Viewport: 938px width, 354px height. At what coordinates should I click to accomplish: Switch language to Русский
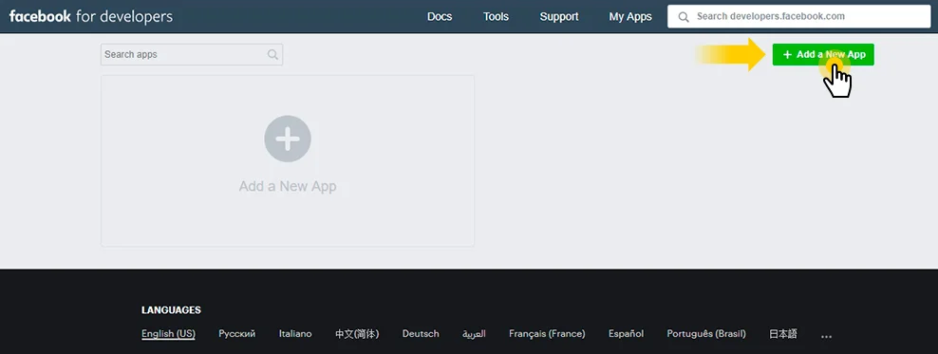[237, 334]
